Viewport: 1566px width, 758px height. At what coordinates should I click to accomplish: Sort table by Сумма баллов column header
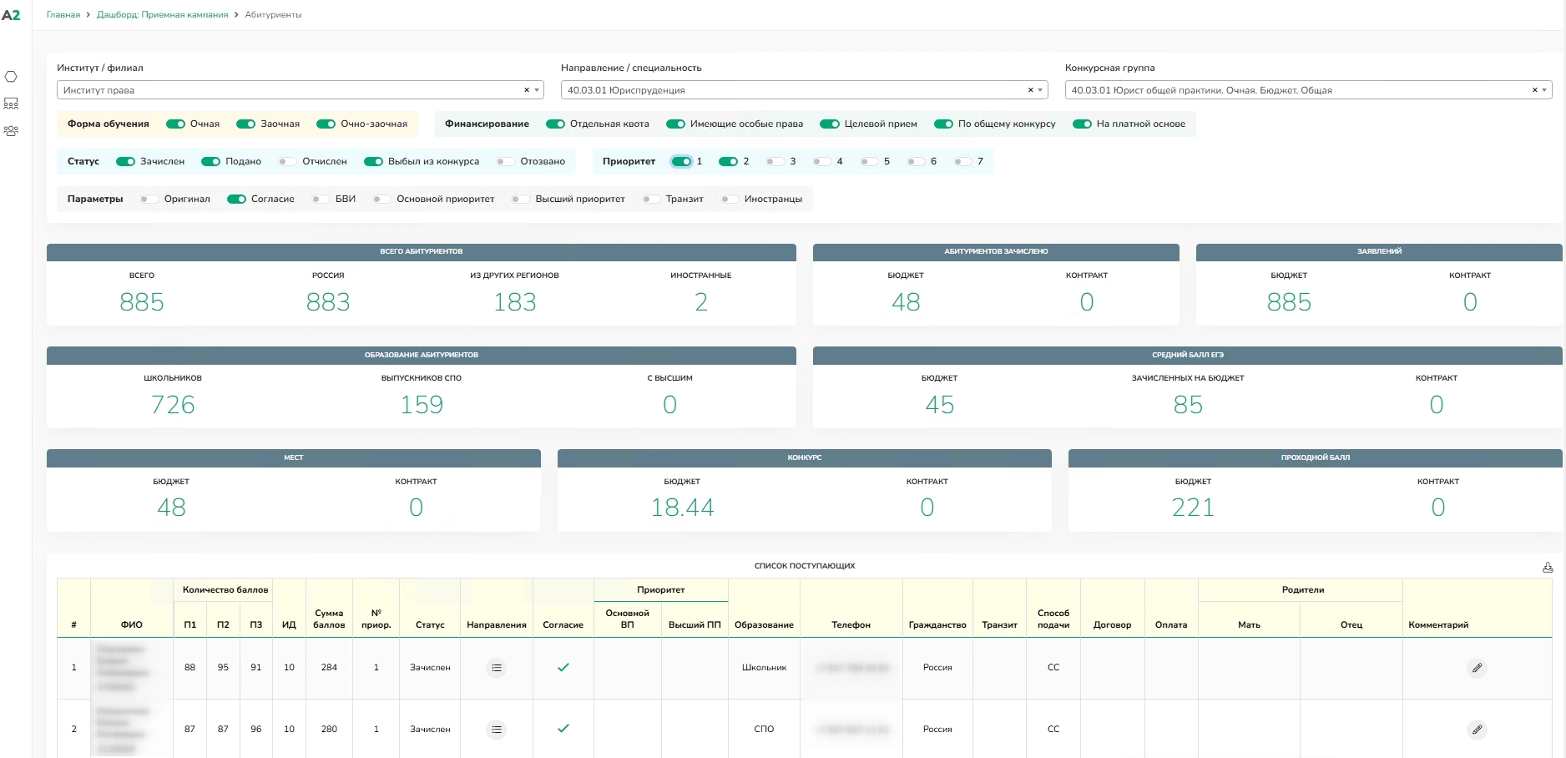pyautogui.click(x=329, y=619)
